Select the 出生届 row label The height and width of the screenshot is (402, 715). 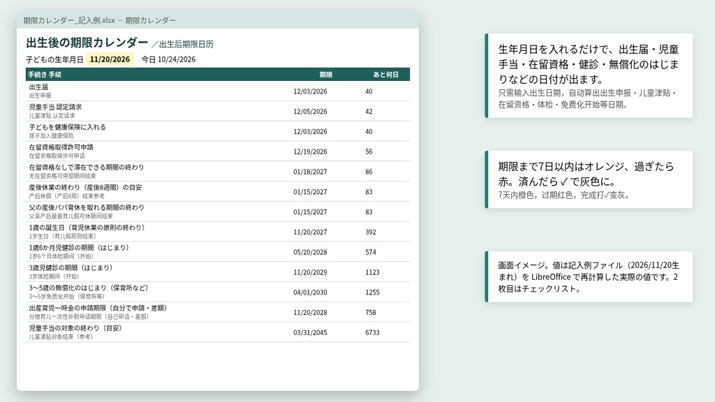click(x=39, y=87)
